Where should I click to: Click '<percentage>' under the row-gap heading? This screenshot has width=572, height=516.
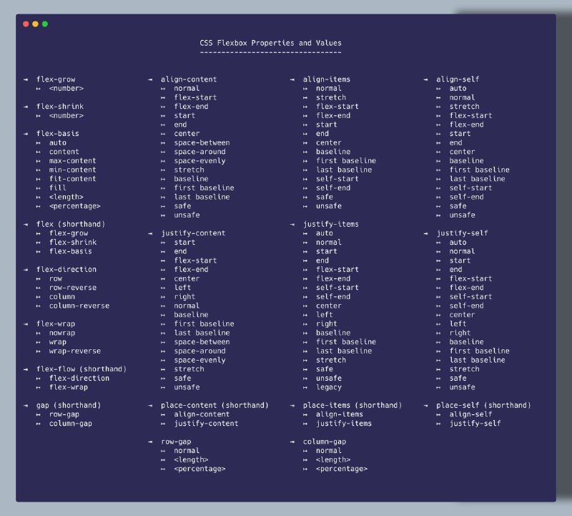199,469
